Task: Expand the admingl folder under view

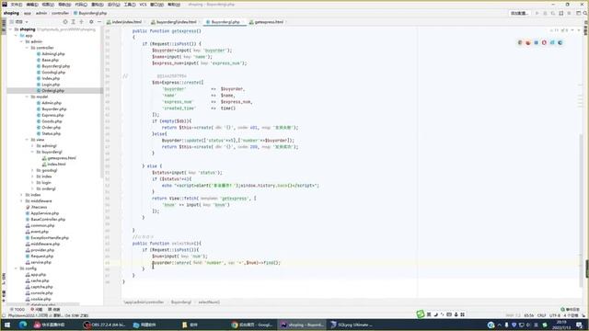Action: (33, 145)
